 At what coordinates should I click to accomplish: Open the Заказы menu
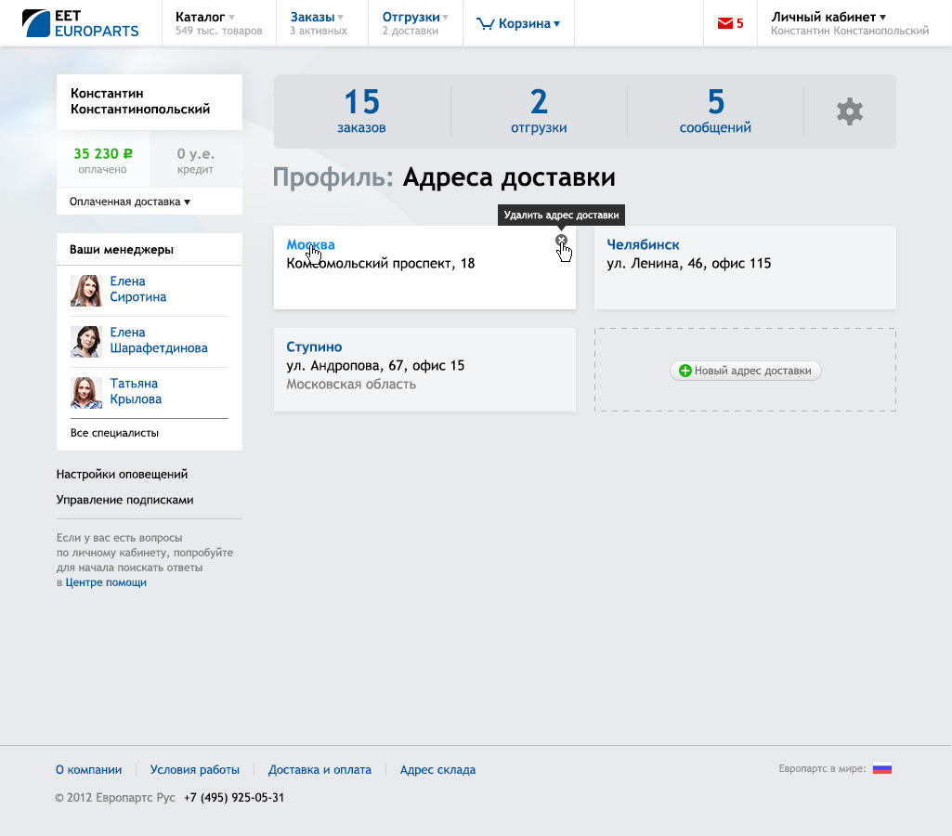click(316, 17)
